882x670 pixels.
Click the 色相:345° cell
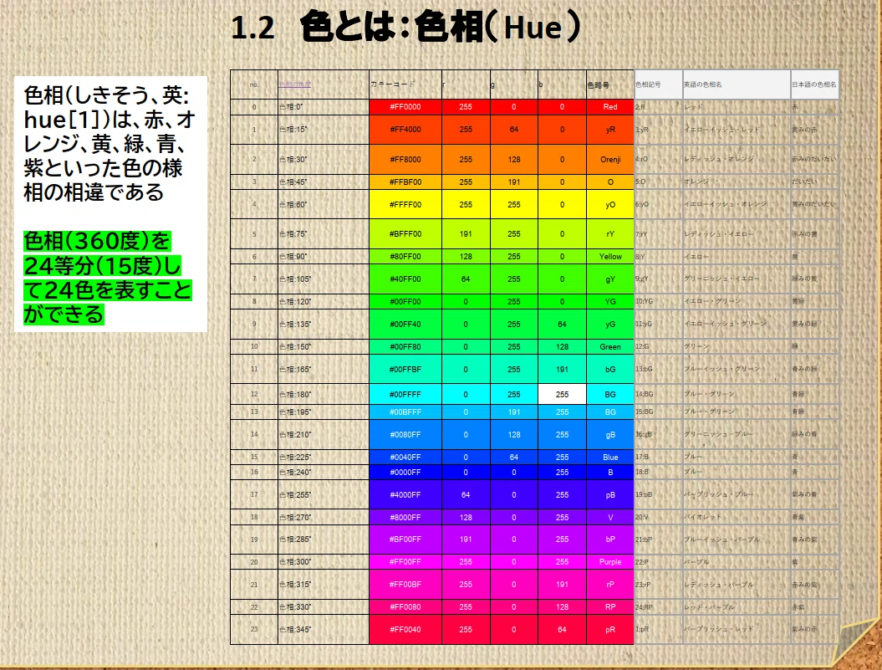324,630
